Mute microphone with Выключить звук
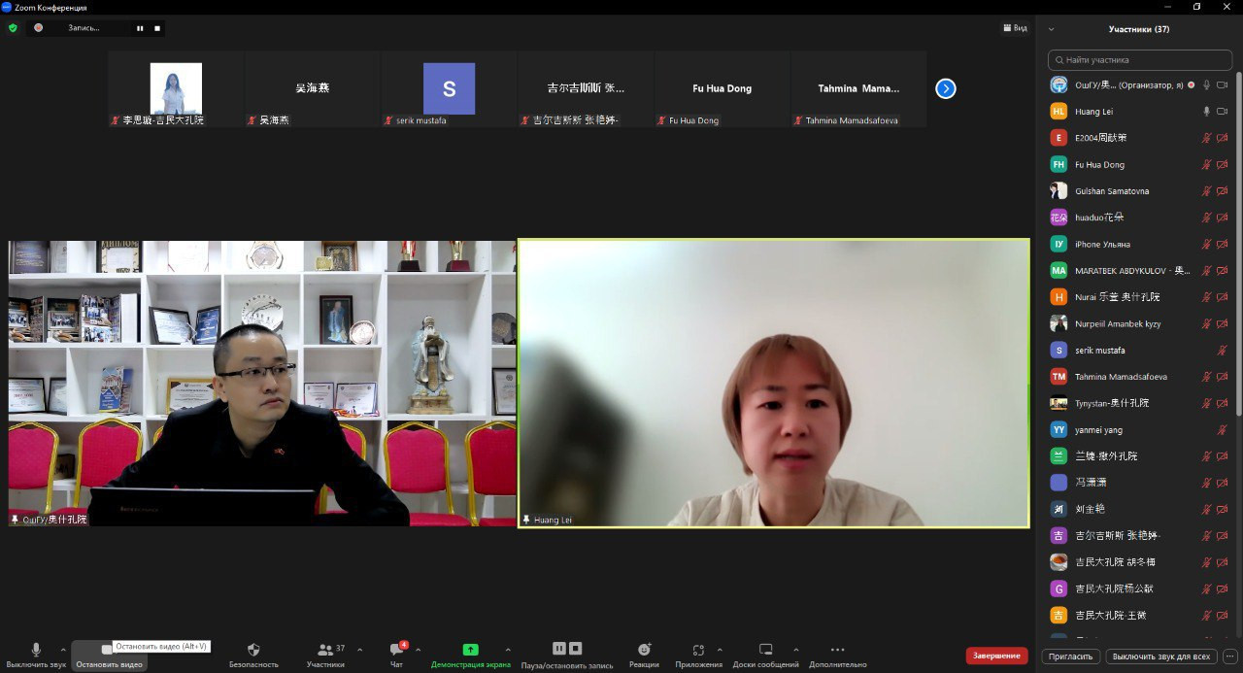The image size is (1243, 673). point(36,650)
